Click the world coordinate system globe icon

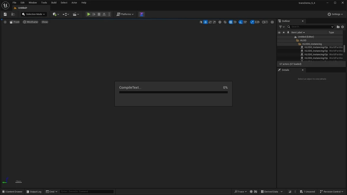220,22
